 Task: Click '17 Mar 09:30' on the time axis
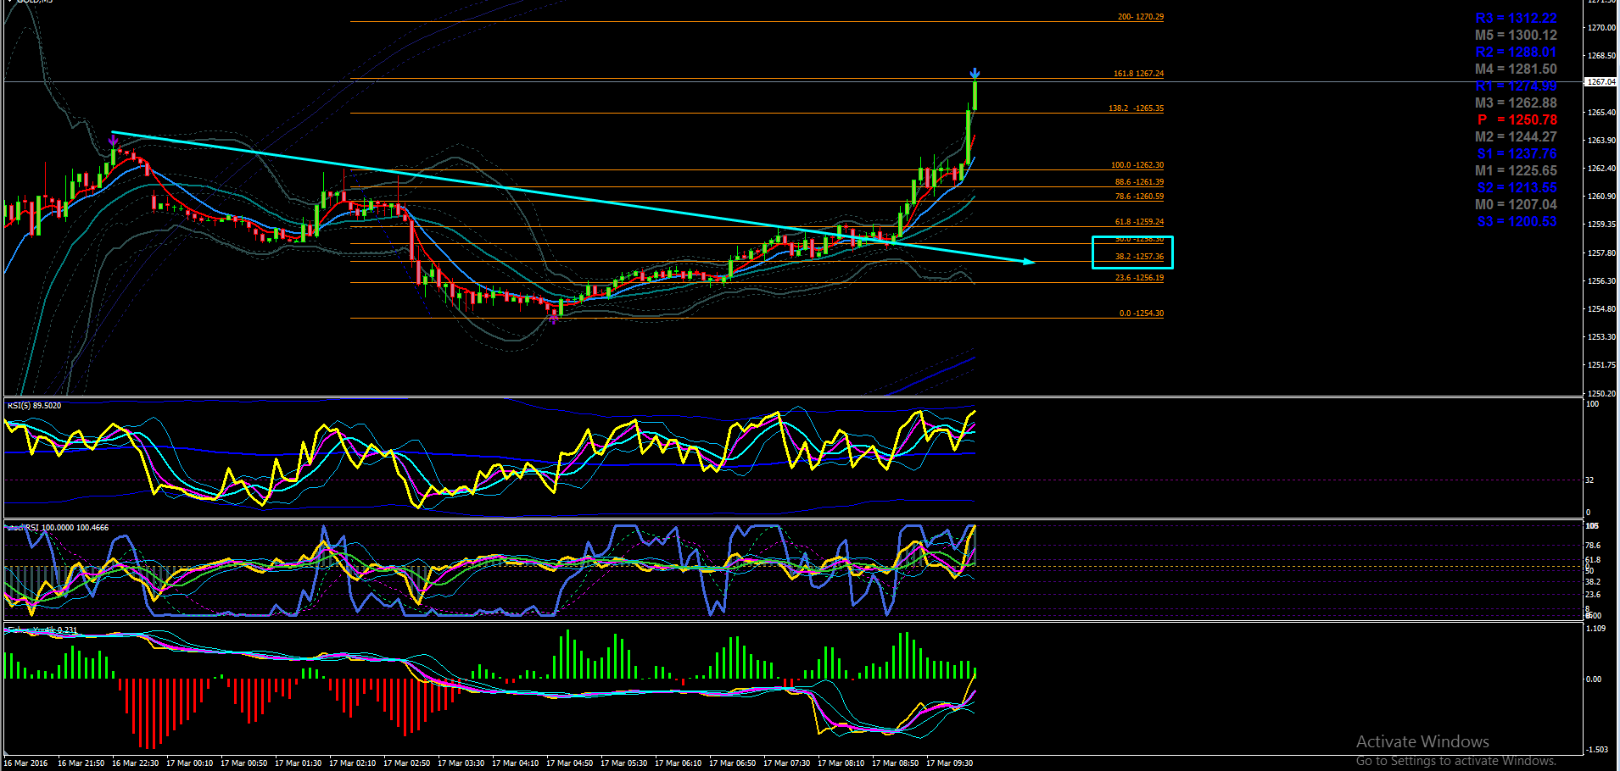coord(949,763)
